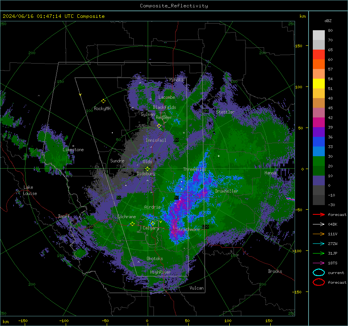Choose the bright green 30 dBZ swatch

pos(319,161)
